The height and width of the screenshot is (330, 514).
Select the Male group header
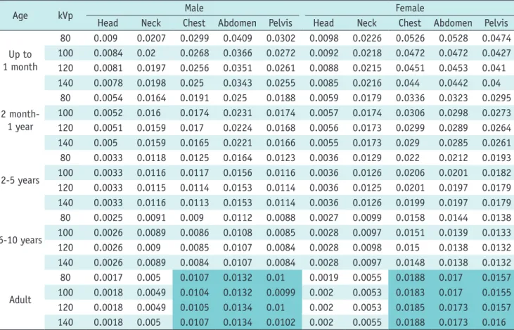[194, 8]
